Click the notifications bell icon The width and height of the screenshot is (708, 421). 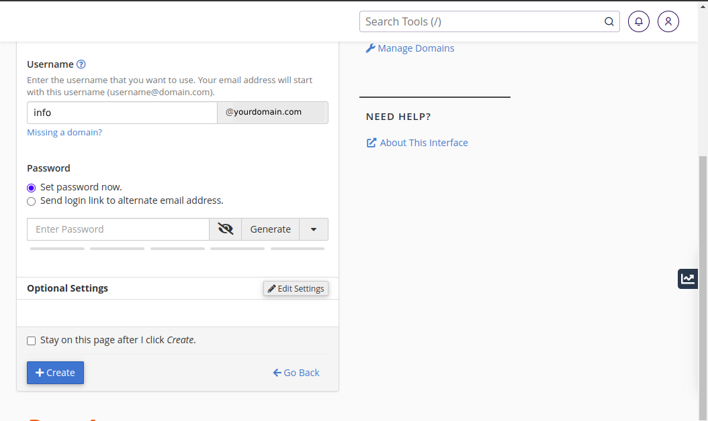point(639,21)
